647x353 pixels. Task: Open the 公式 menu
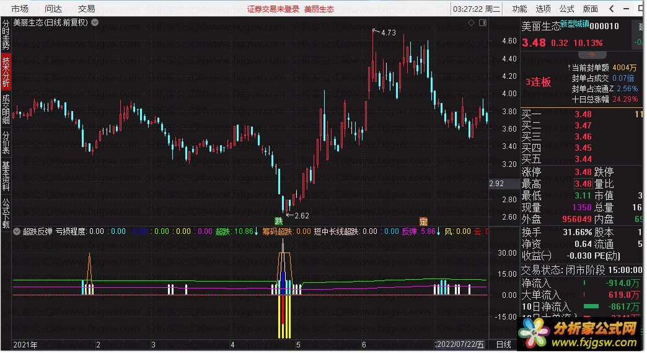(x=566, y=9)
